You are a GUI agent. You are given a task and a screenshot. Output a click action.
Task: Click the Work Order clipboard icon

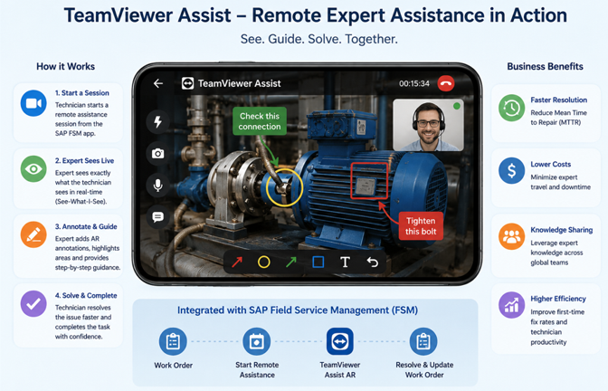pos(173,342)
